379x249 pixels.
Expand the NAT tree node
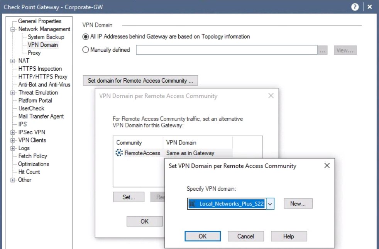[x=13, y=61]
